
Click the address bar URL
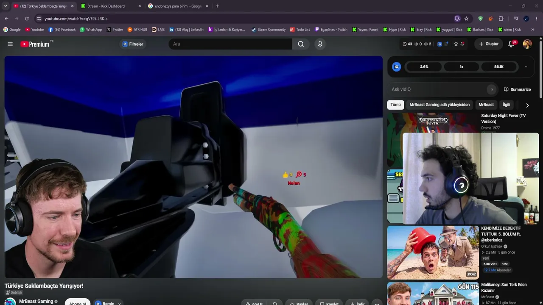[76, 19]
